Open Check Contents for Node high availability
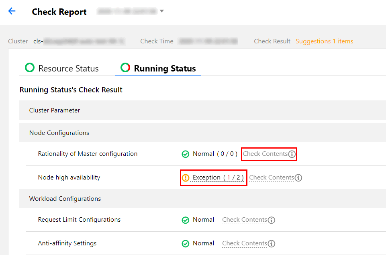 [272, 177]
